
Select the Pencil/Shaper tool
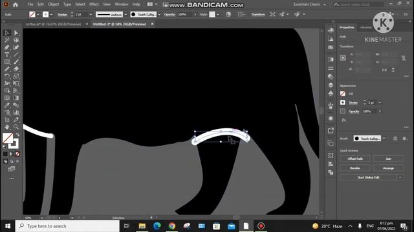(7, 69)
